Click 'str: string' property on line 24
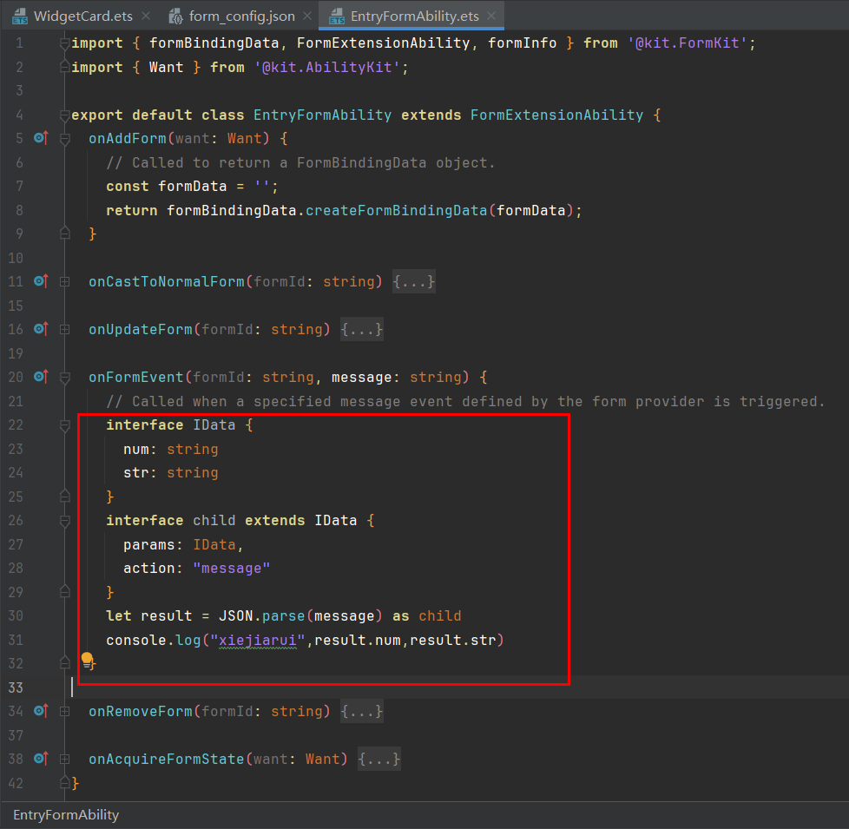849x829 pixels. click(170, 473)
